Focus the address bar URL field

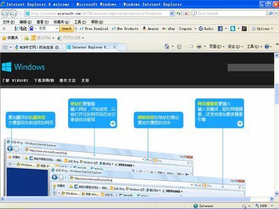coord(97,13)
